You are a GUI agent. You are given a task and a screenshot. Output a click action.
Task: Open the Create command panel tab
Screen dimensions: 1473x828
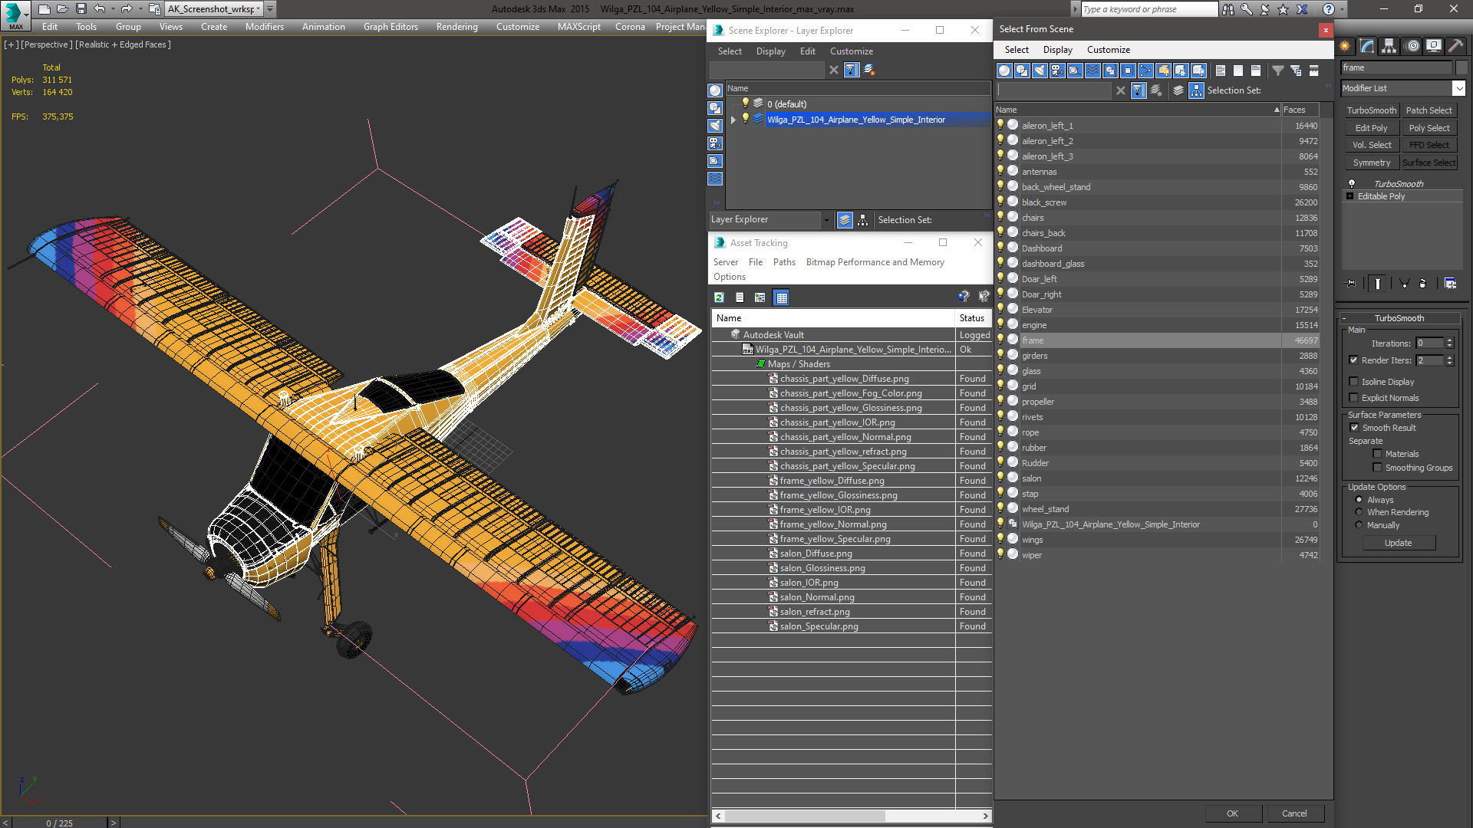click(x=1345, y=46)
